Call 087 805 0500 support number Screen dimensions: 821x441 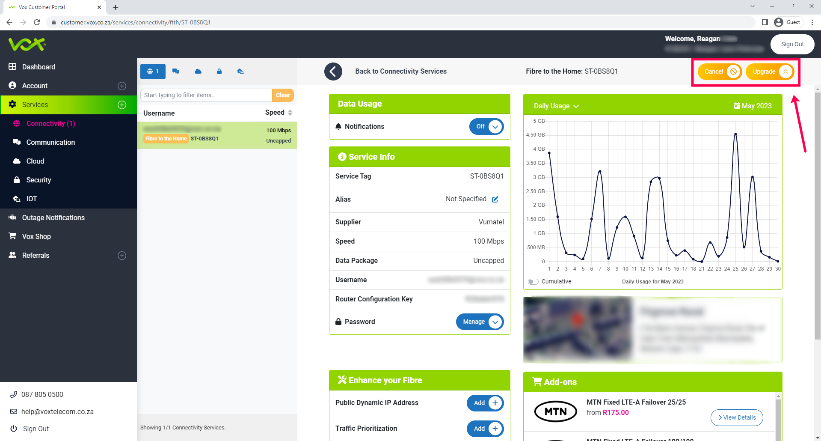(42, 394)
